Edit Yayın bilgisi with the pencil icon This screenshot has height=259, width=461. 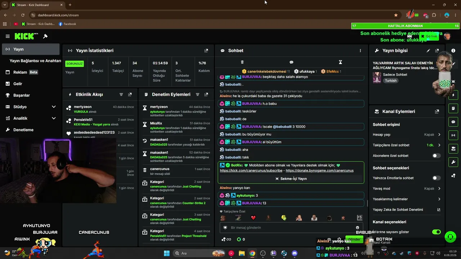[x=428, y=51]
